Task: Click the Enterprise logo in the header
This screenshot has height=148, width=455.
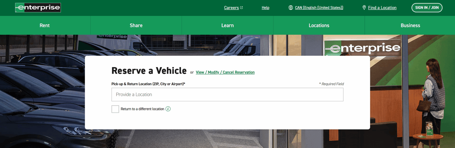Action: coord(38,8)
